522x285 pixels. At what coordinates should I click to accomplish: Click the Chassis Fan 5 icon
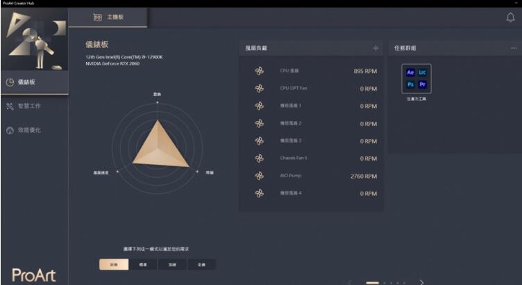click(259, 158)
